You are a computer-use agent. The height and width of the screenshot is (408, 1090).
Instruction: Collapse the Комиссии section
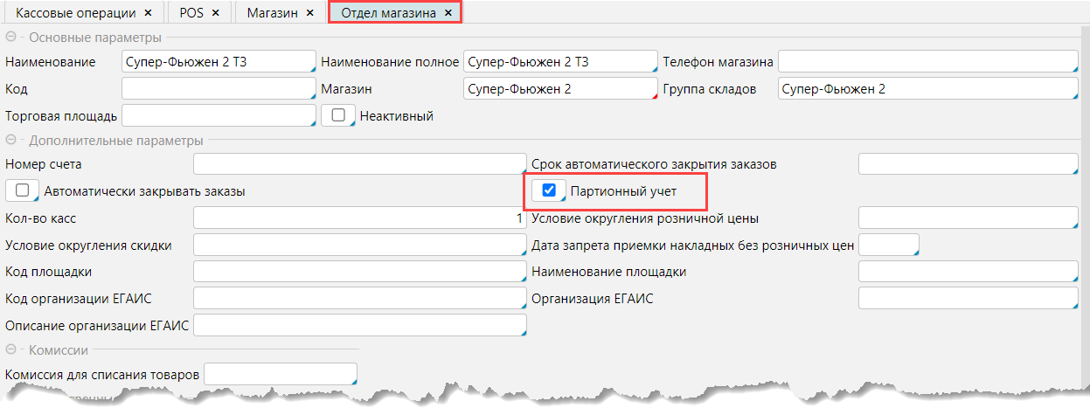pyautogui.click(x=11, y=350)
